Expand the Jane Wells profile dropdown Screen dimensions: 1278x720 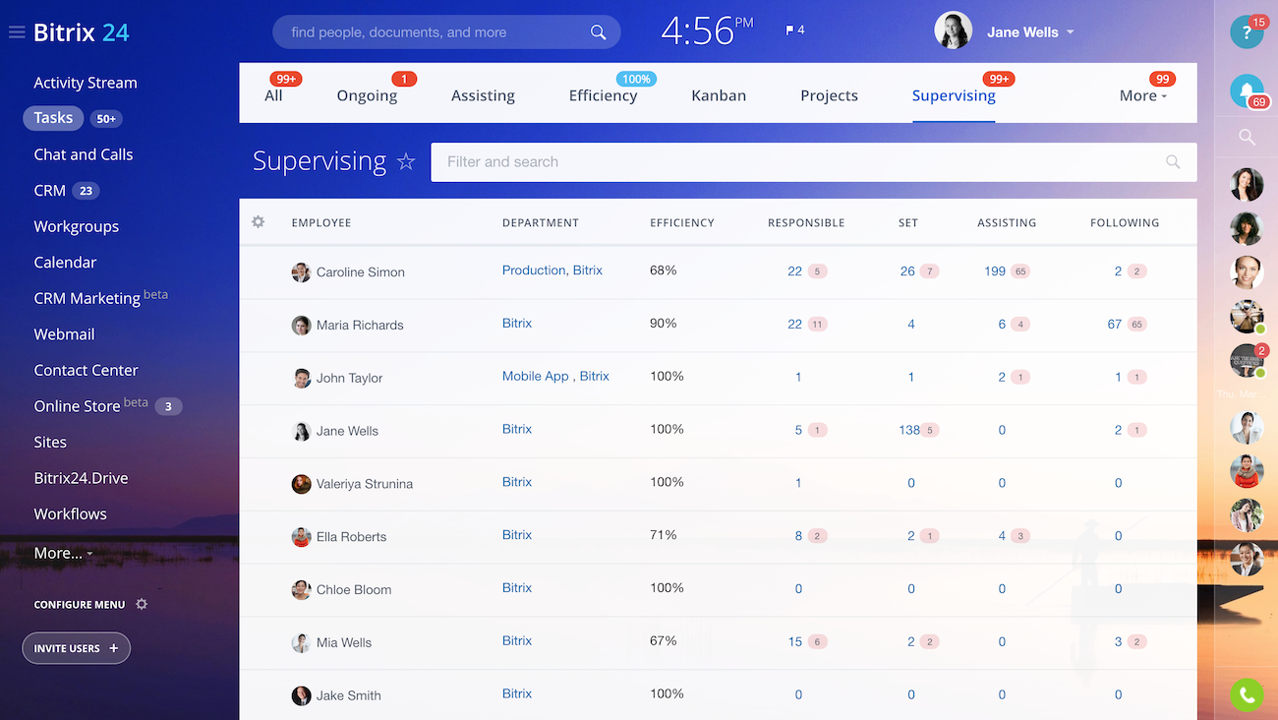click(1071, 32)
